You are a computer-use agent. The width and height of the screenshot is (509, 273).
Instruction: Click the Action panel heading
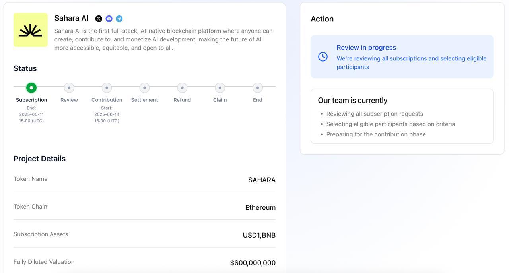point(322,19)
